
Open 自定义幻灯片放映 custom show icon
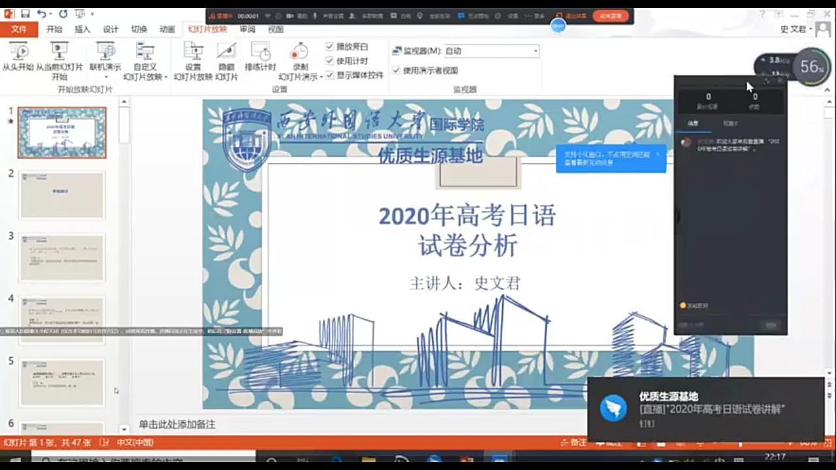point(145,52)
